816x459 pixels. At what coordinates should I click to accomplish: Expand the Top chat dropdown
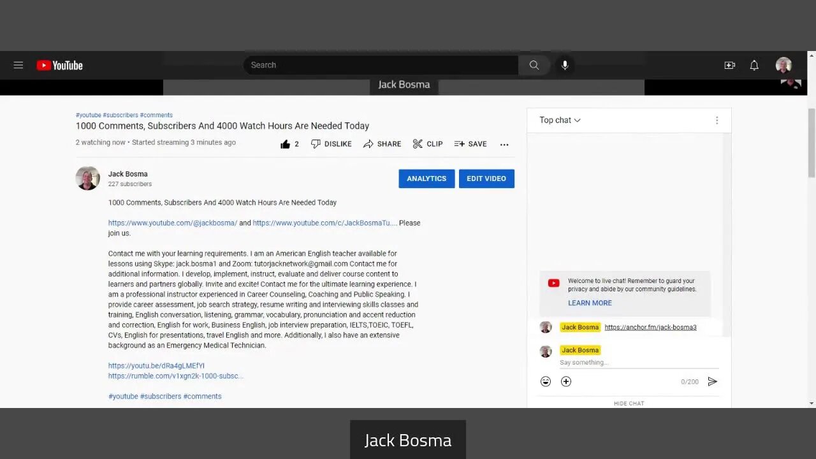[560, 120]
